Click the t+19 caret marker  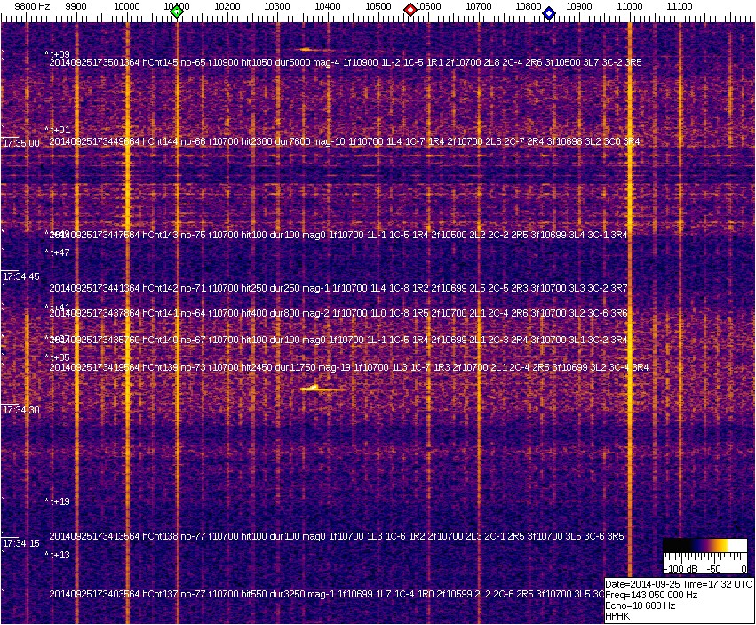[59, 501]
